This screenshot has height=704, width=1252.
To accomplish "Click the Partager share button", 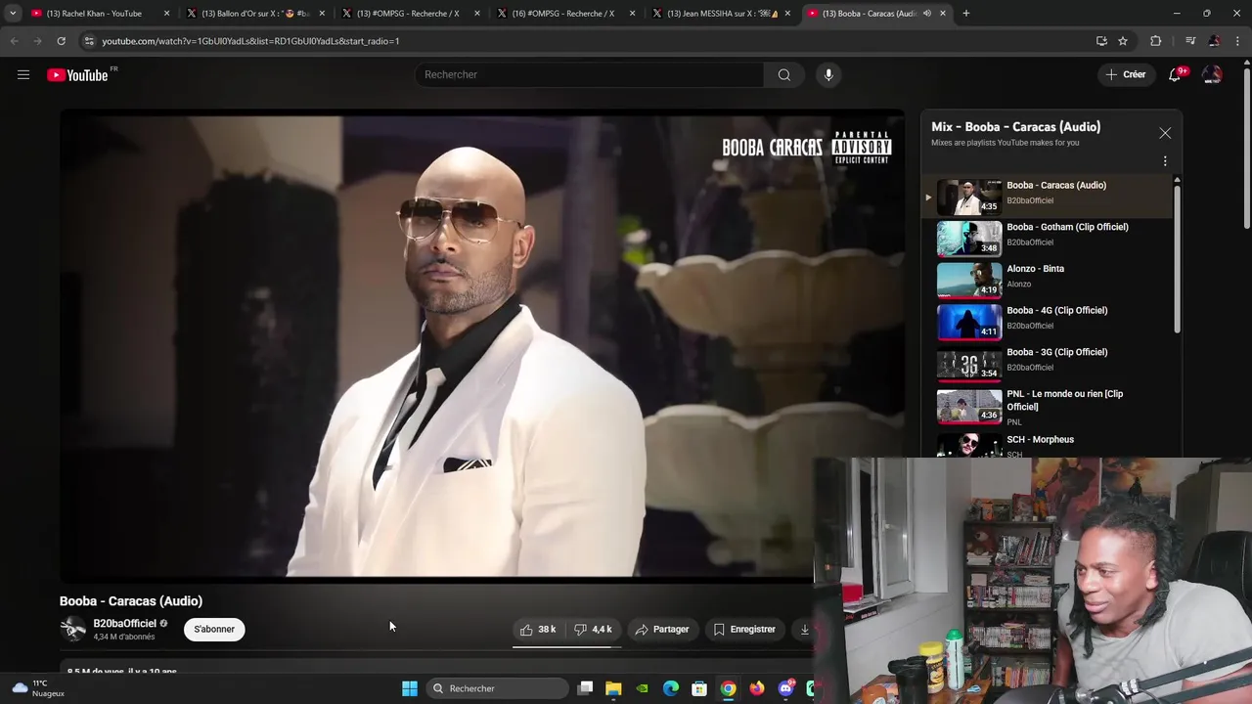I will 662,630.
